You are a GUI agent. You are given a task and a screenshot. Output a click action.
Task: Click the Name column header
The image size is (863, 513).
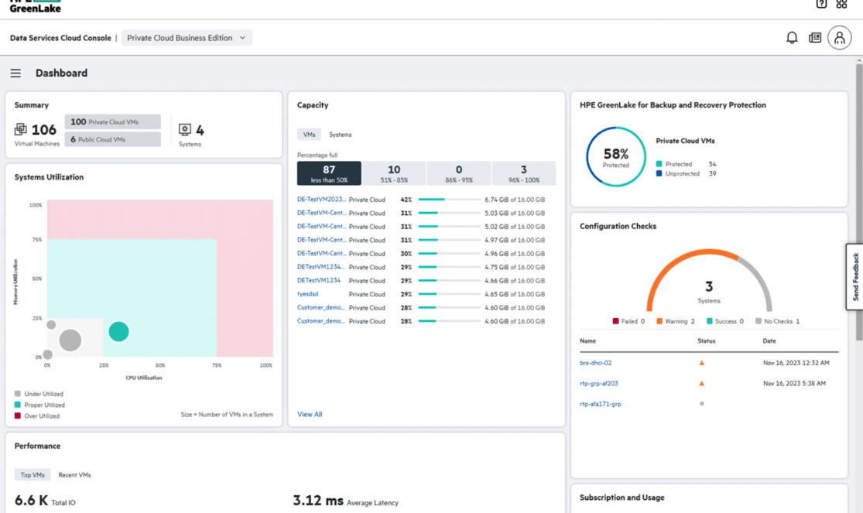click(587, 340)
